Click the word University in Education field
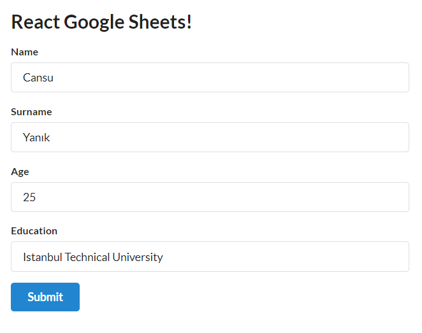422x333 pixels. click(x=138, y=257)
